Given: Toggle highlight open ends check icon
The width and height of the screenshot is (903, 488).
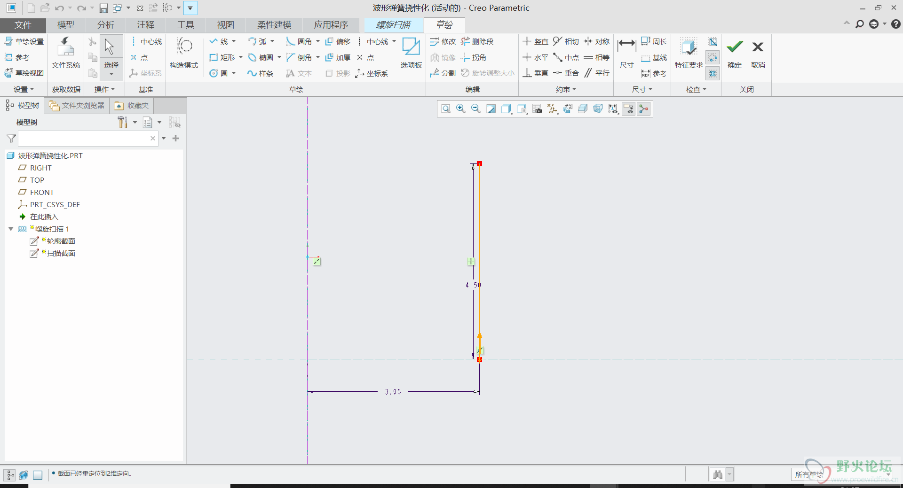Looking at the screenshot, I should [713, 58].
